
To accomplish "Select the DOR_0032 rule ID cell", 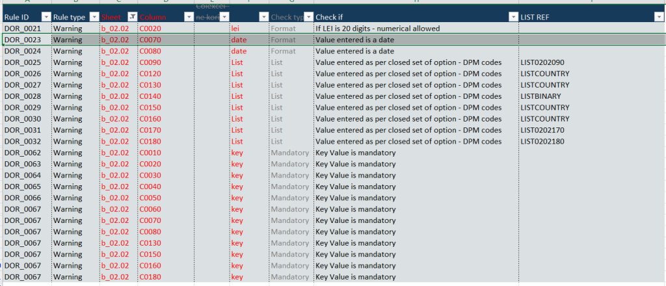I will 23,141.
